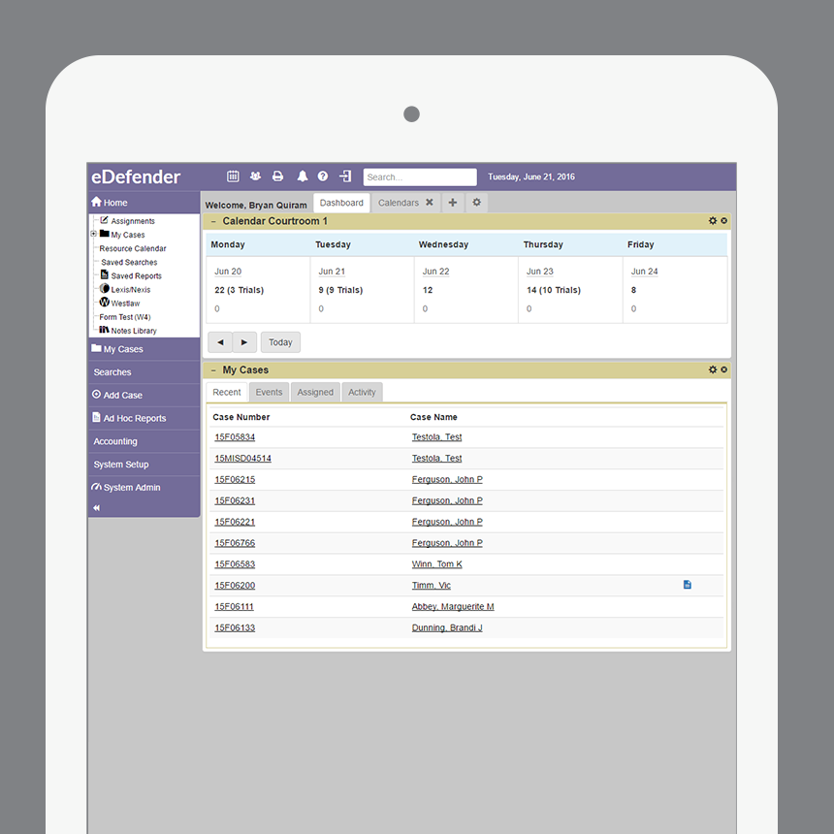Close the My Cases panel
The width and height of the screenshot is (834, 834).
(x=723, y=369)
